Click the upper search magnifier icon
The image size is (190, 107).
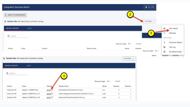tap(9, 36)
